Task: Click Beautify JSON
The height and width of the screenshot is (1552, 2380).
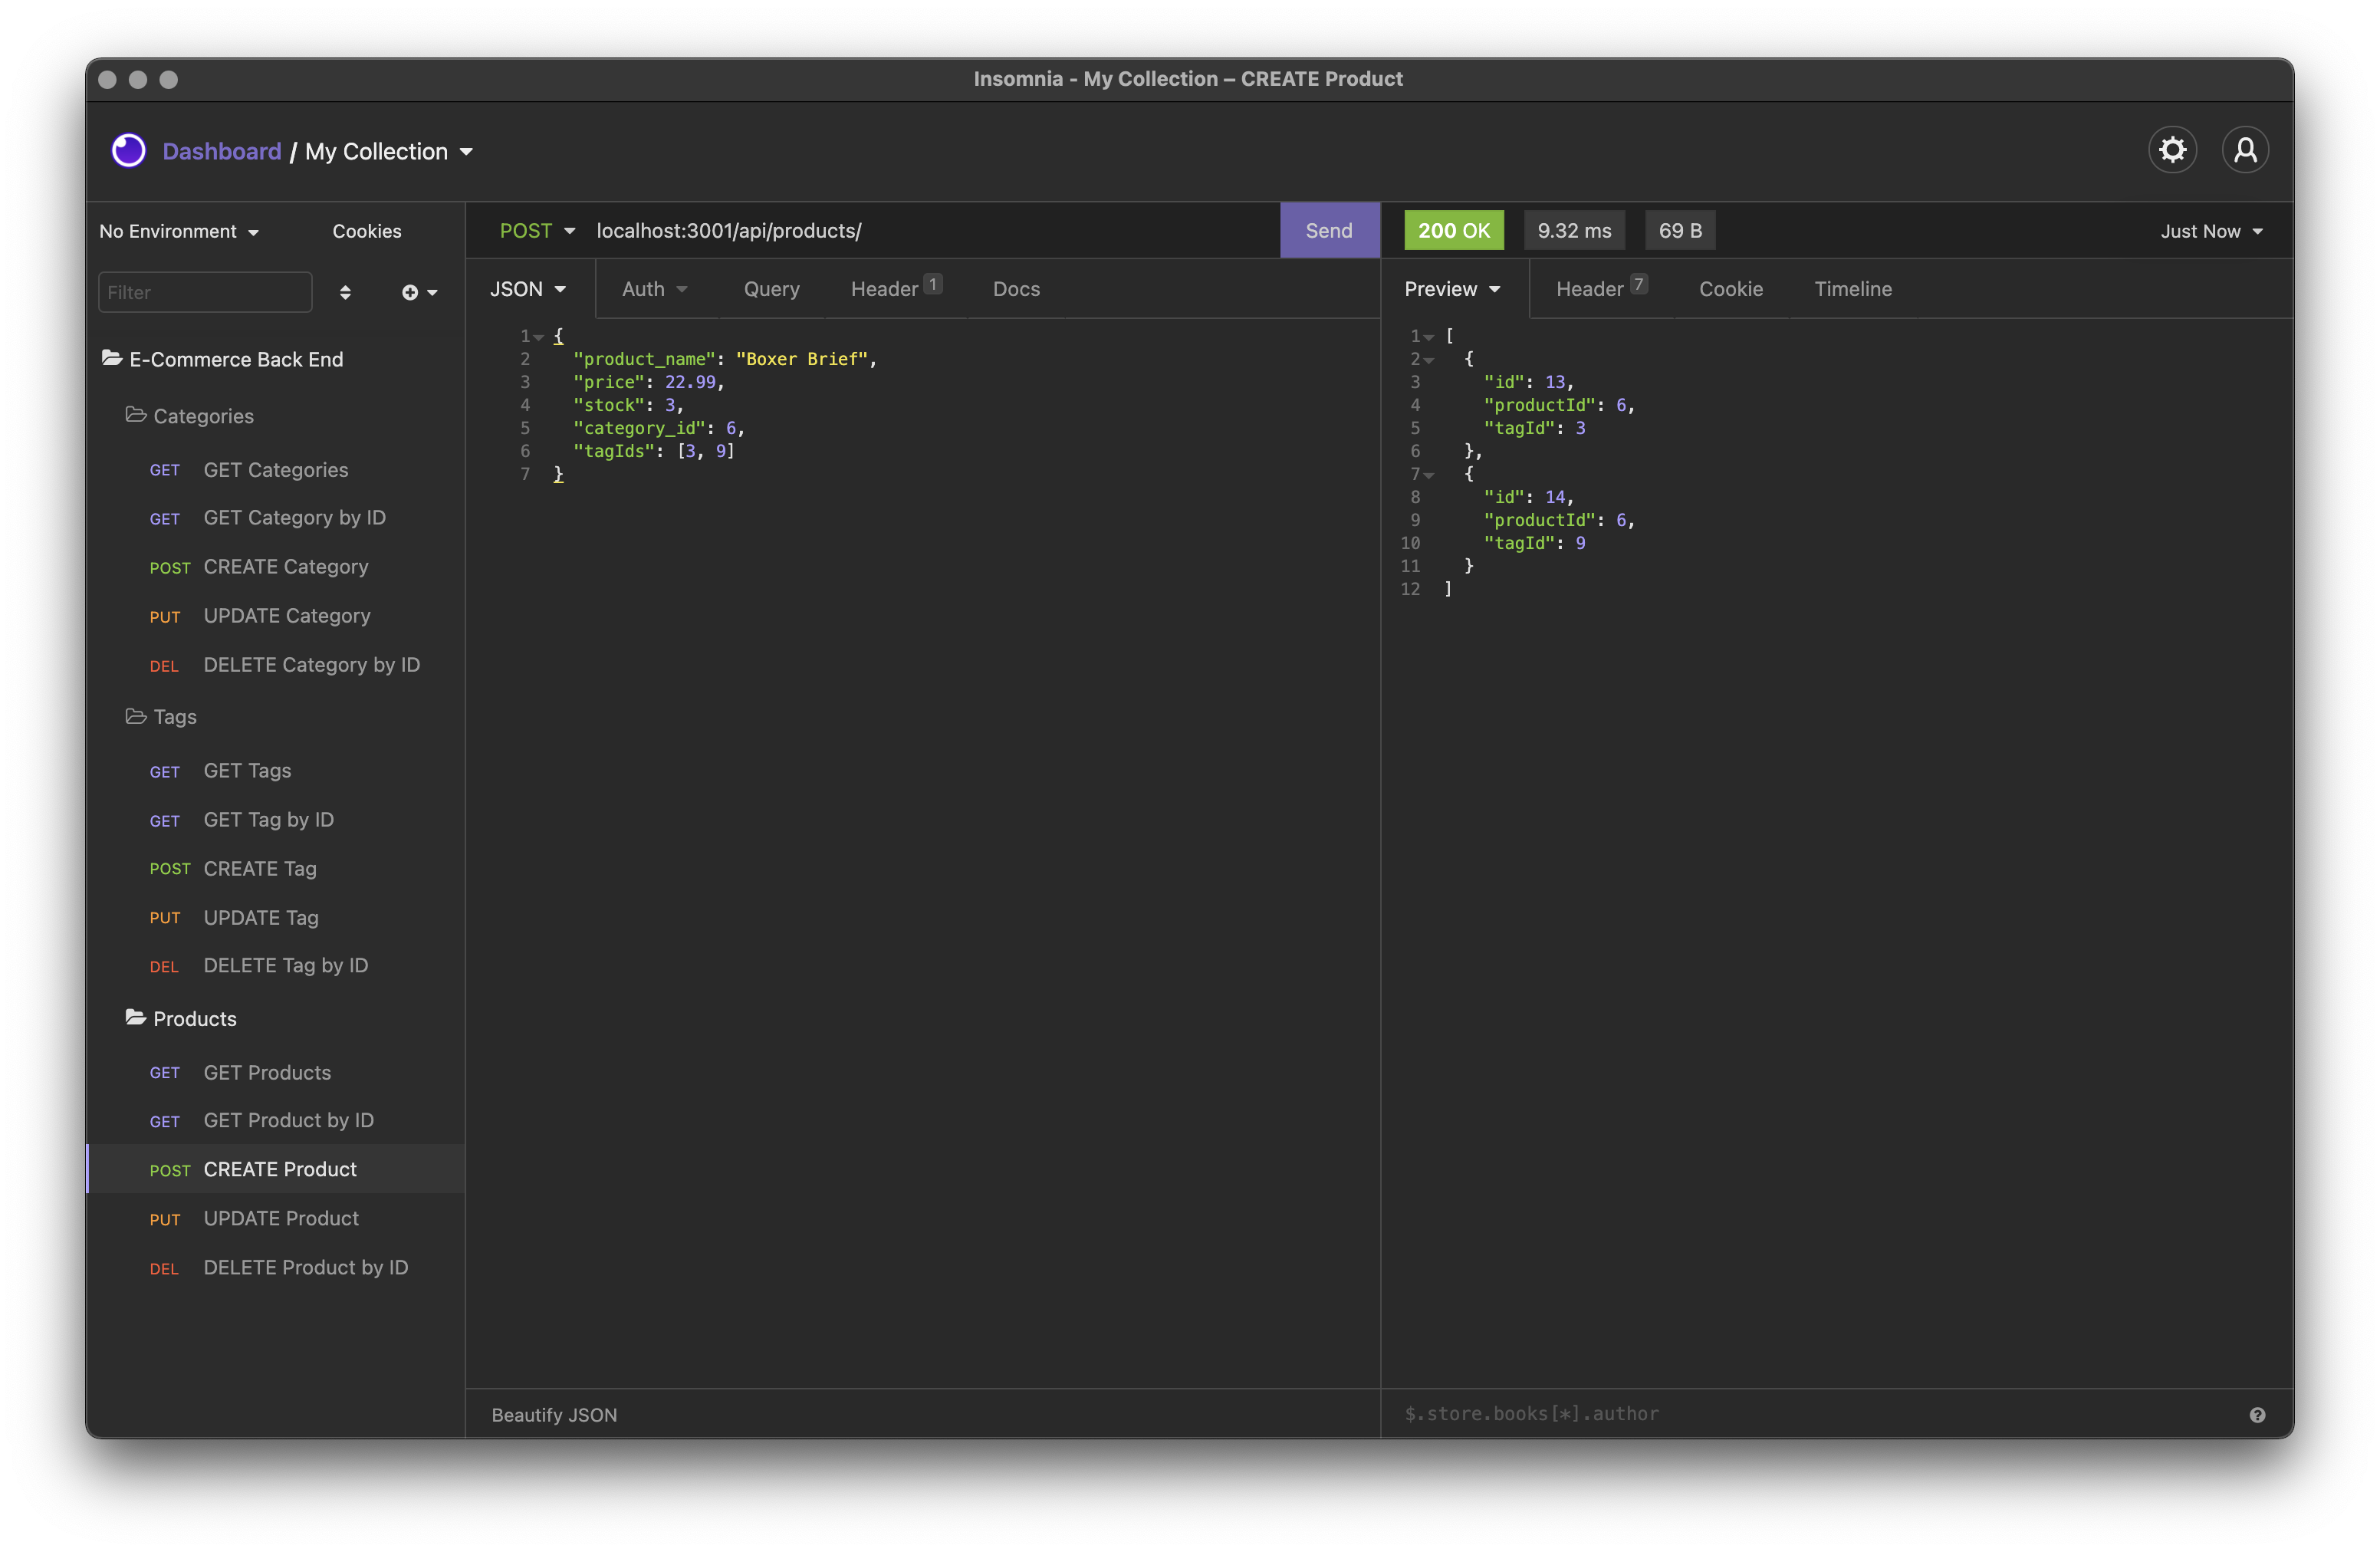Action: 554,1414
